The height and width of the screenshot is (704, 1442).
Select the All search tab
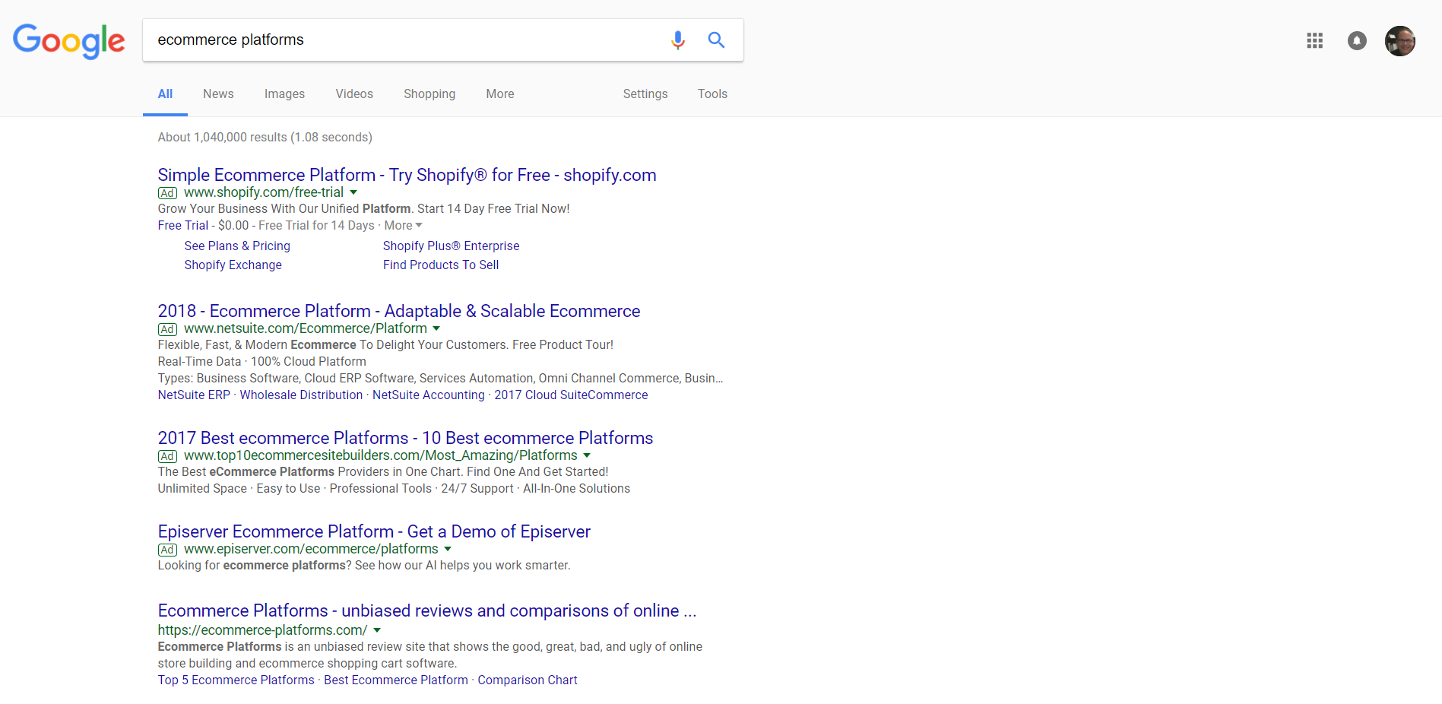tap(165, 94)
